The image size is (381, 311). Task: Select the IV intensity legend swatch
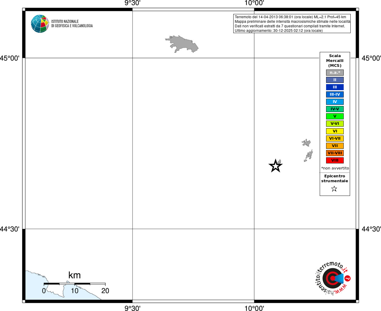click(335, 102)
